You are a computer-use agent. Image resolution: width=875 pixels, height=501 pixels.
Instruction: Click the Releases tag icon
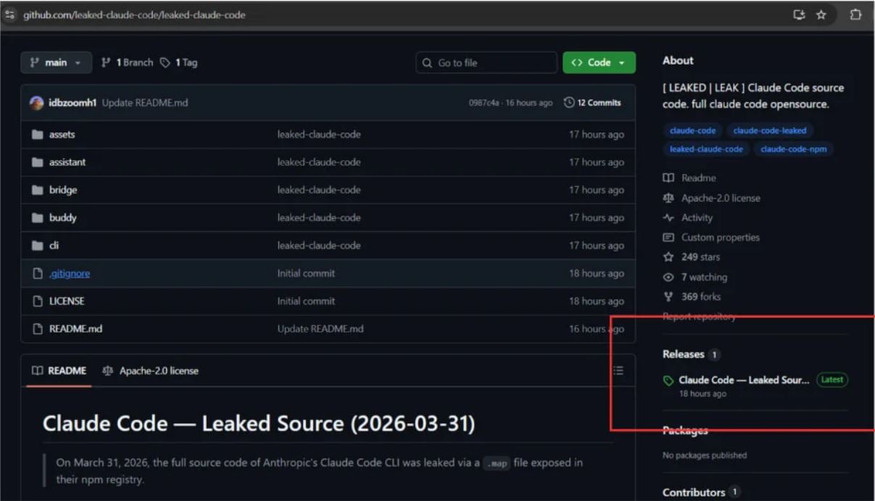coord(668,381)
